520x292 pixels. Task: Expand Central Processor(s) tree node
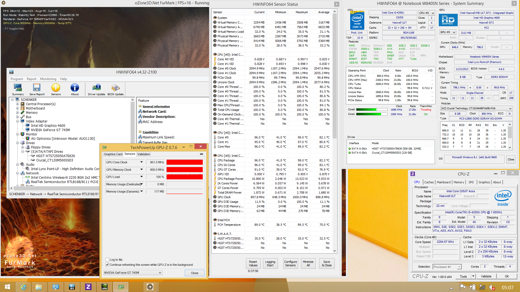pyautogui.click(x=18, y=104)
